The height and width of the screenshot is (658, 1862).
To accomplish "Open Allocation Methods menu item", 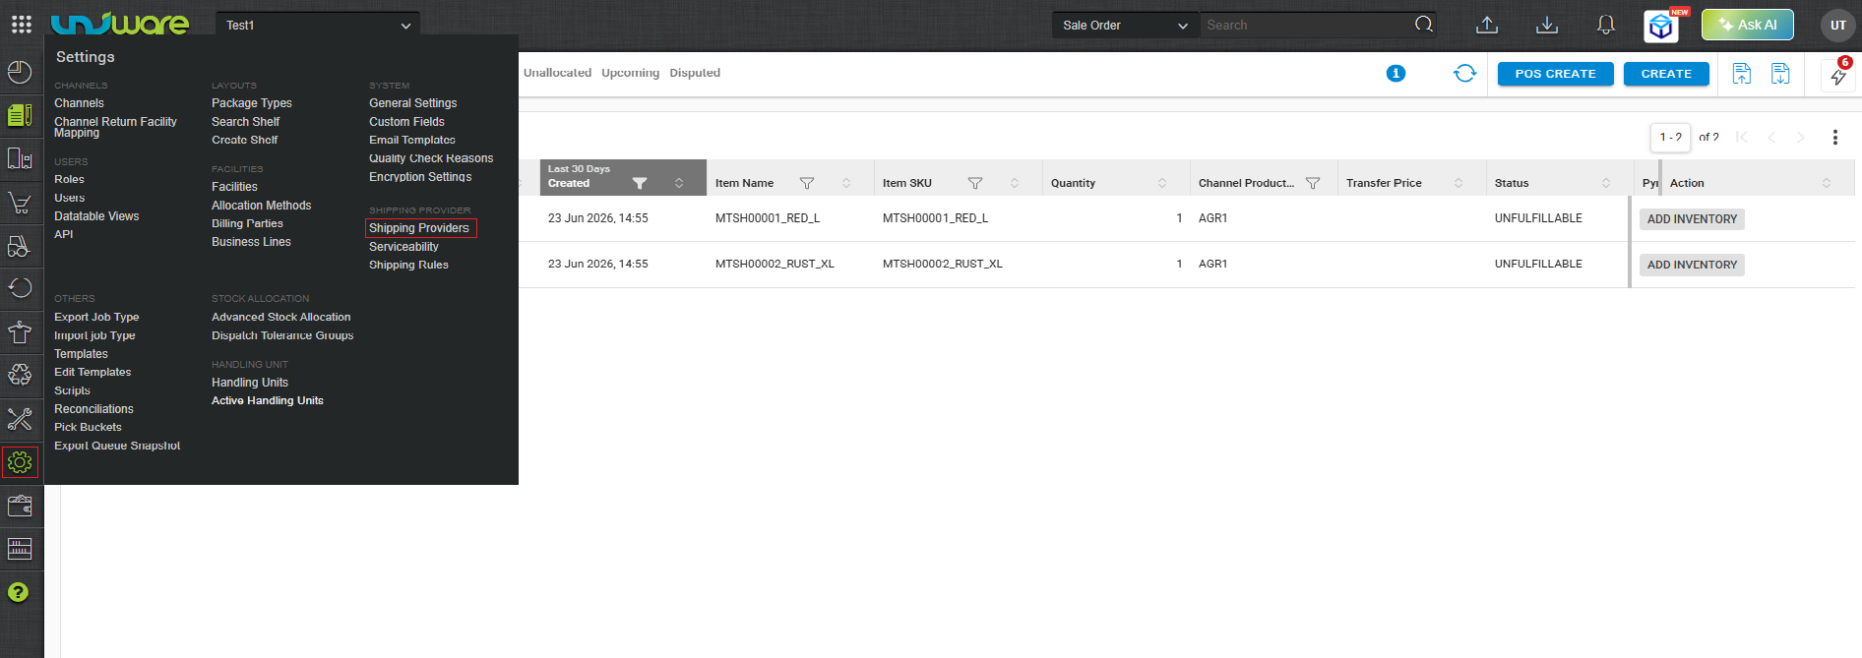I will click(261, 206).
